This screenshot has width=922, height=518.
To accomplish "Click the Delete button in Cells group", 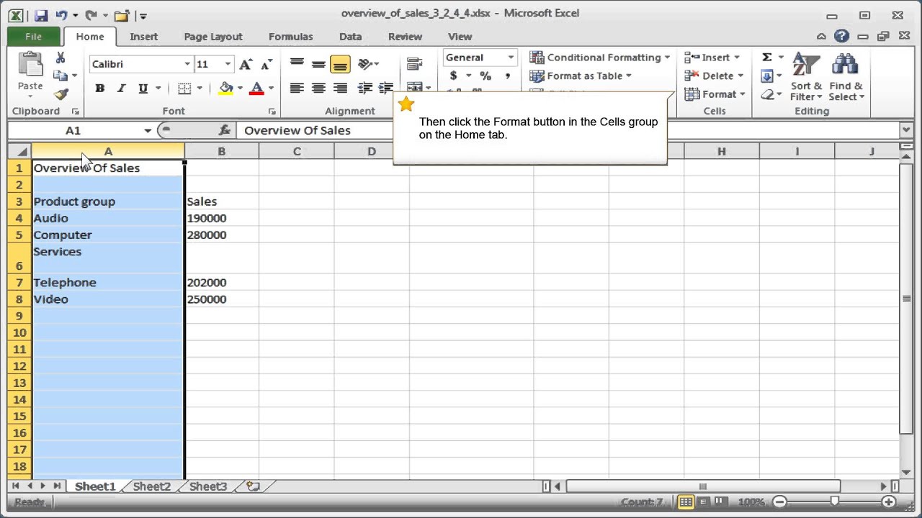I will pyautogui.click(x=713, y=76).
